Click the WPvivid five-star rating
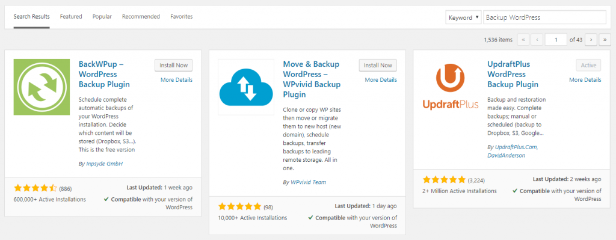The height and width of the screenshot is (240, 616). tap(239, 206)
